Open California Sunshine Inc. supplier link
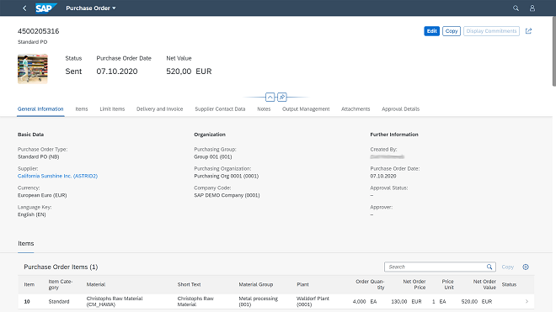This screenshot has height=312, width=556. (x=57, y=176)
